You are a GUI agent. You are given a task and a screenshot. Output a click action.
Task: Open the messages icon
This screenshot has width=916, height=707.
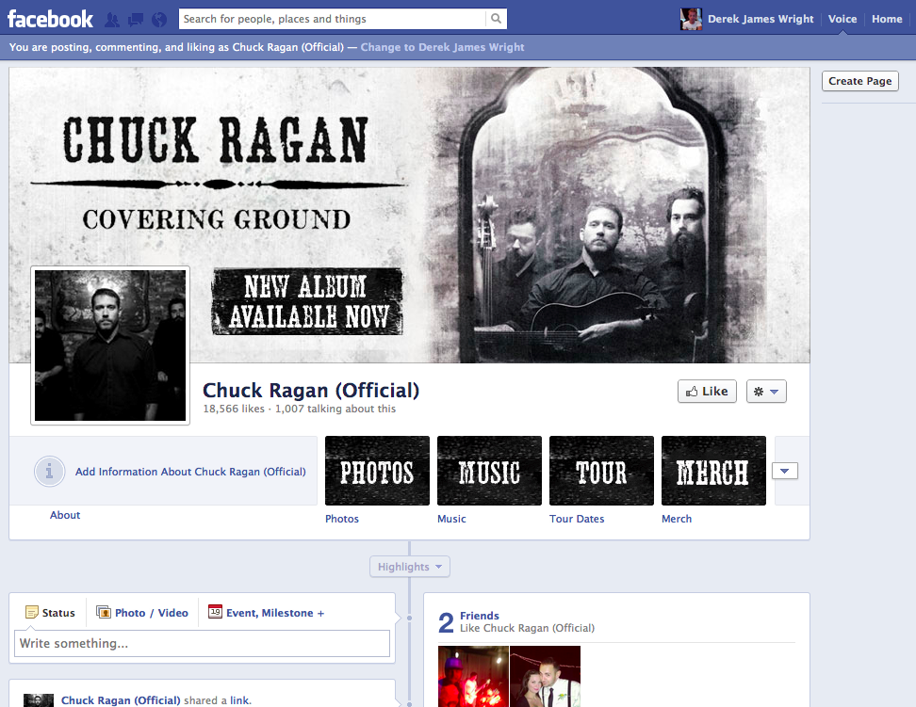(136, 20)
